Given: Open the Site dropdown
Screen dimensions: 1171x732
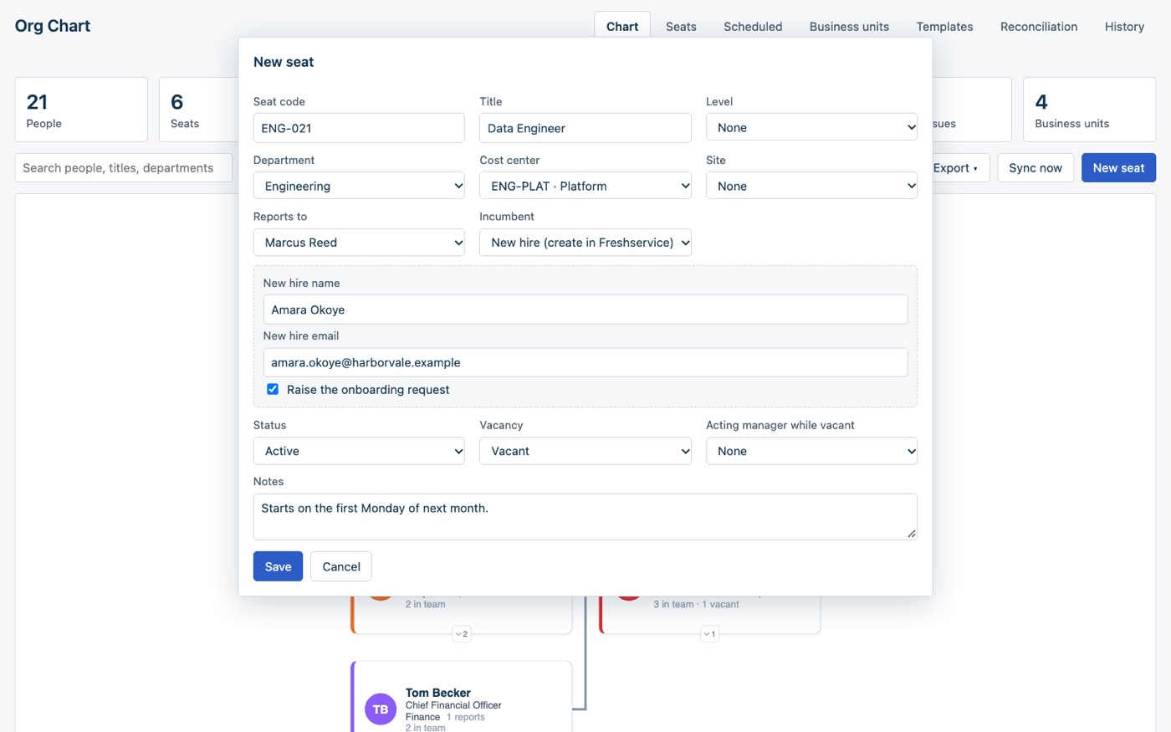Looking at the screenshot, I should tap(811, 186).
